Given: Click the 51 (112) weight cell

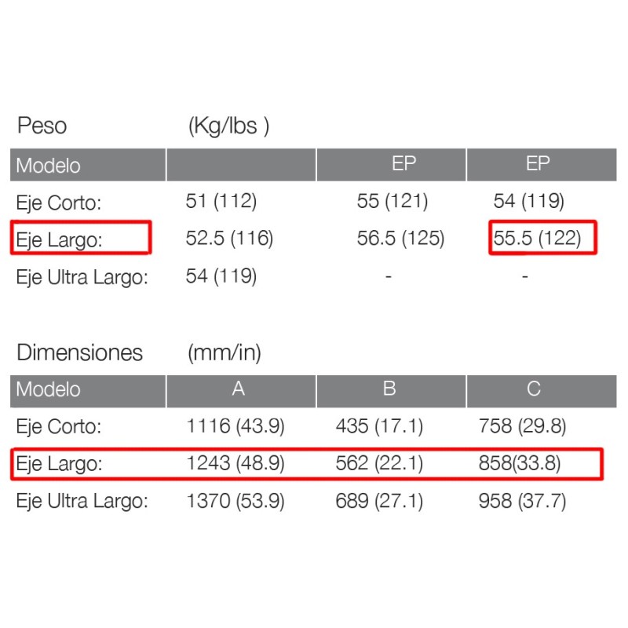Looking at the screenshot, I should point(221,202).
